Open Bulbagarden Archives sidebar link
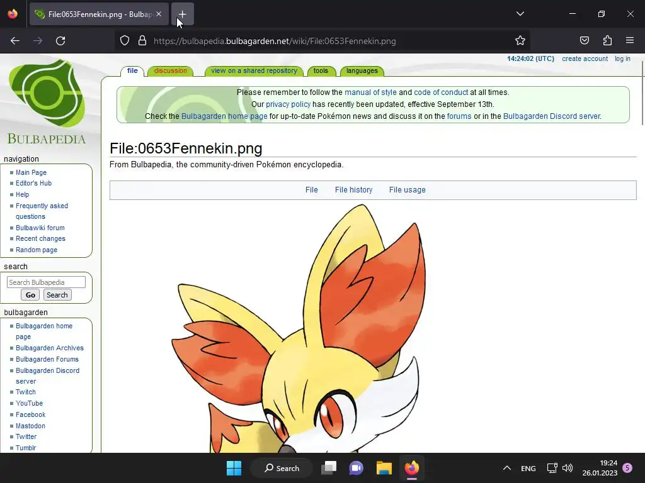The width and height of the screenshot is (645, 483). click(x=49, y=348)
